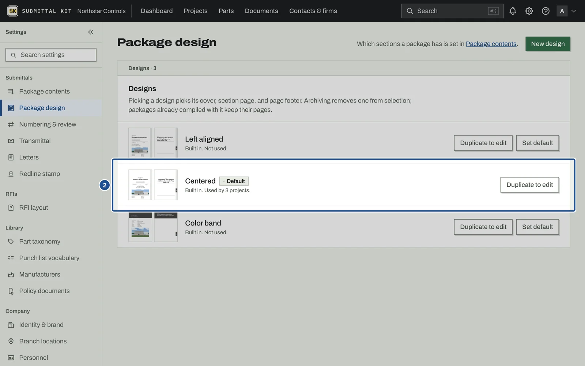The width and height of the screenshot is (585, 366).
Task: Click the RFI layout icon
Action: [x=11, y=208]
